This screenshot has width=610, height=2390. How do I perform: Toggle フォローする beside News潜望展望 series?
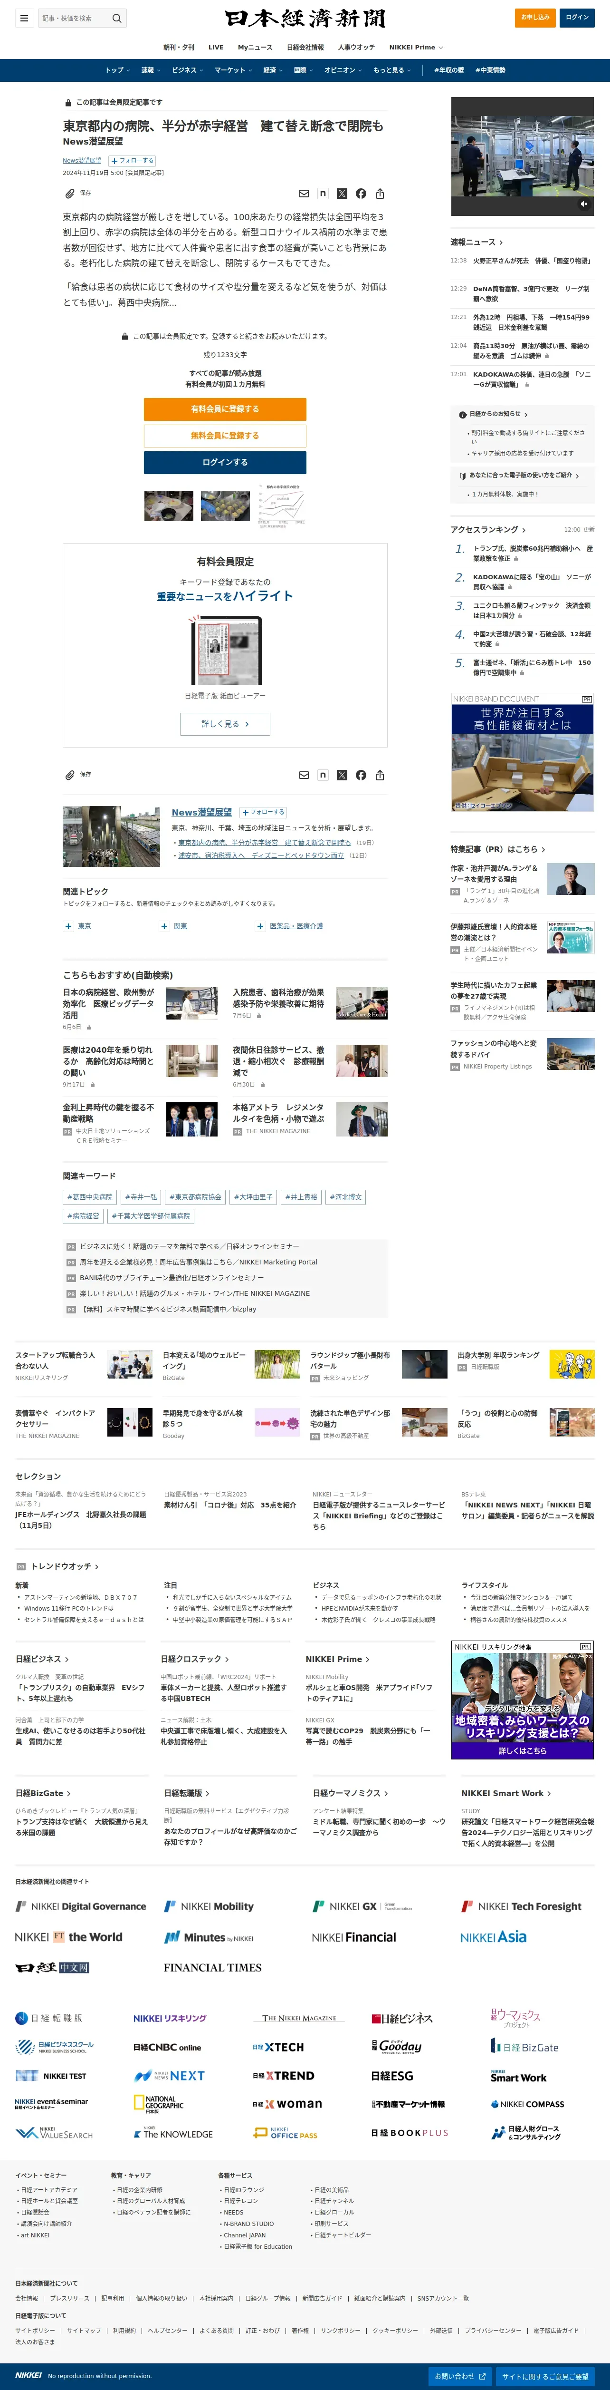(263, 812)
